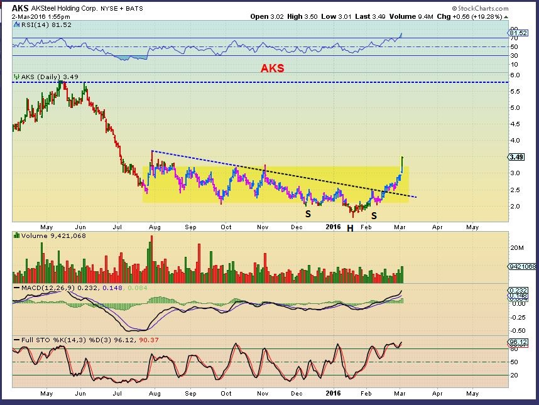539x405 pixels.
Task: Click the 20M volume axis label
Action: click(x=516, y=247)
